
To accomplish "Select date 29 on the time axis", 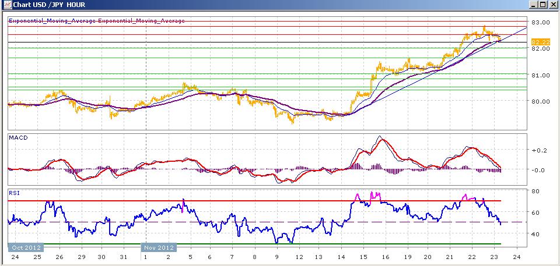I will pos(81,257).
